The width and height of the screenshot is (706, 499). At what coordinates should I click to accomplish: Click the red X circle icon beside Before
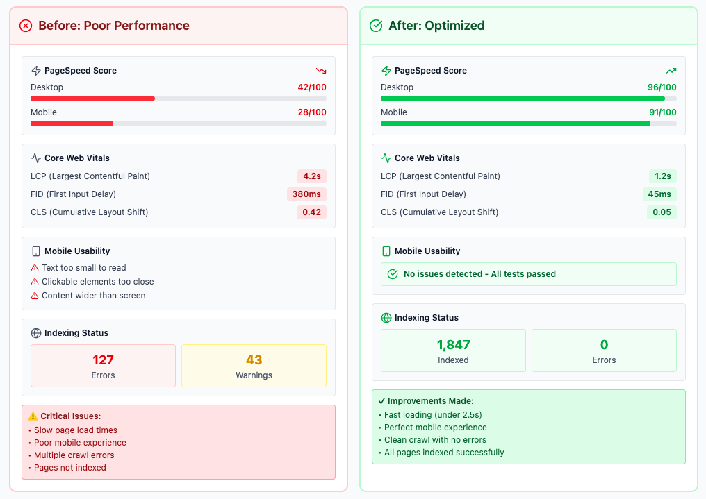tap(26, 26)
